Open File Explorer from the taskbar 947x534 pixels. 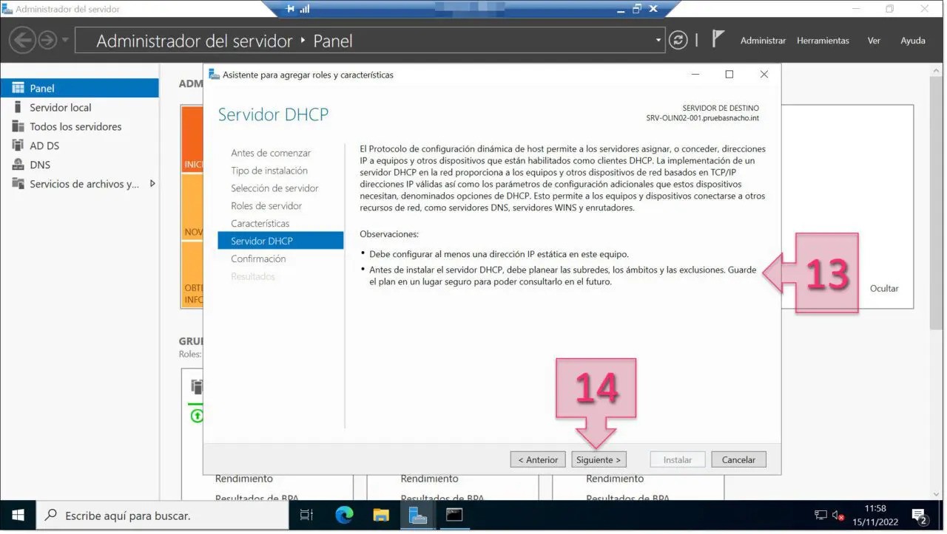[x=381, y=515]
